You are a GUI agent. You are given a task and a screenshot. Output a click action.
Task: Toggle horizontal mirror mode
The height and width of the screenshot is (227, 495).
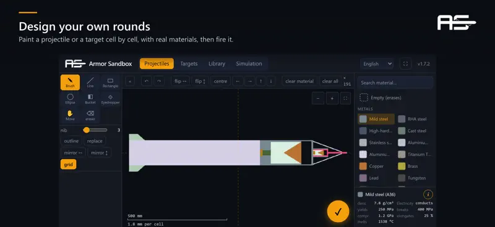point(73,153)
